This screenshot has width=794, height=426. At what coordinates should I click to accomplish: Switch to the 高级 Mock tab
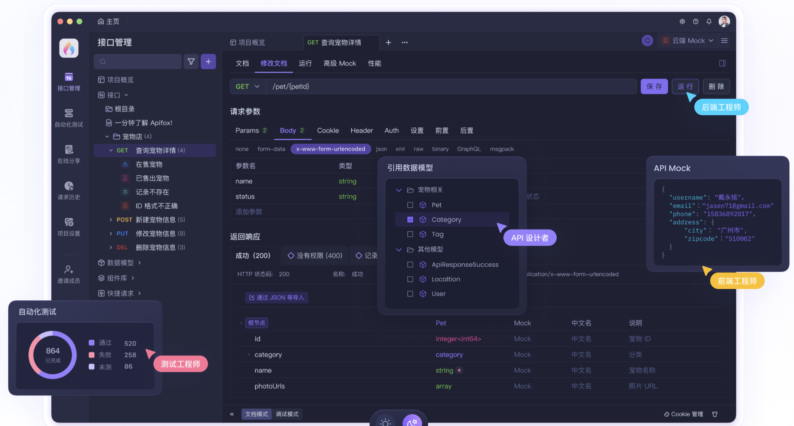click(x=340, y=63)
